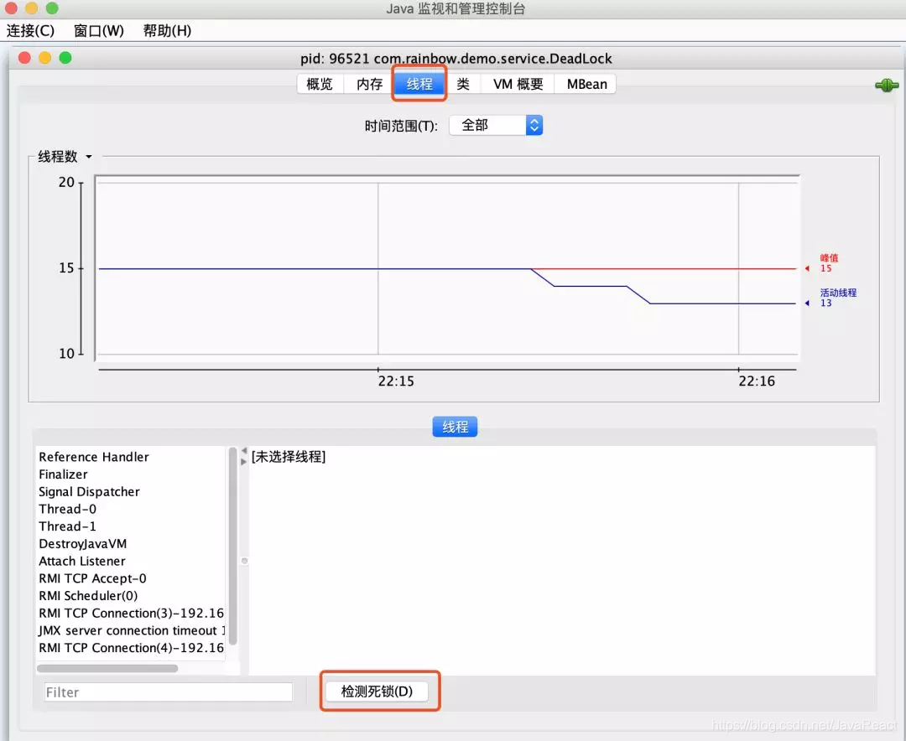Select RMI TCP Connection(4) thread
The image size is (906, 741).
131,647
